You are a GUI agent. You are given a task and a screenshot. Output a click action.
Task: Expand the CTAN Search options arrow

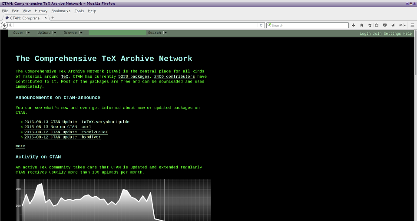coord(165,33)
